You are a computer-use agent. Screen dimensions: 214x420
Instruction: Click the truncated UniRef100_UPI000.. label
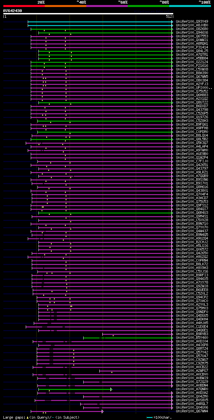pos(194,88)
